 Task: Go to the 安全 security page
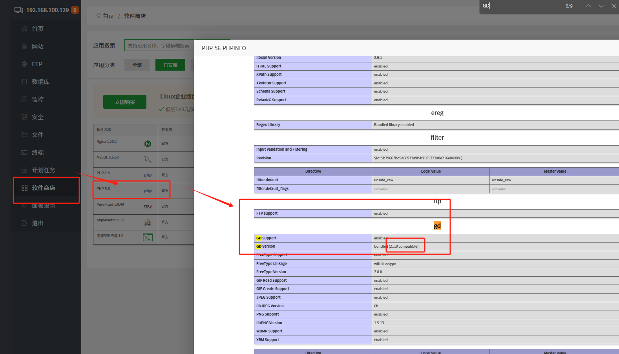pos(37,117)
